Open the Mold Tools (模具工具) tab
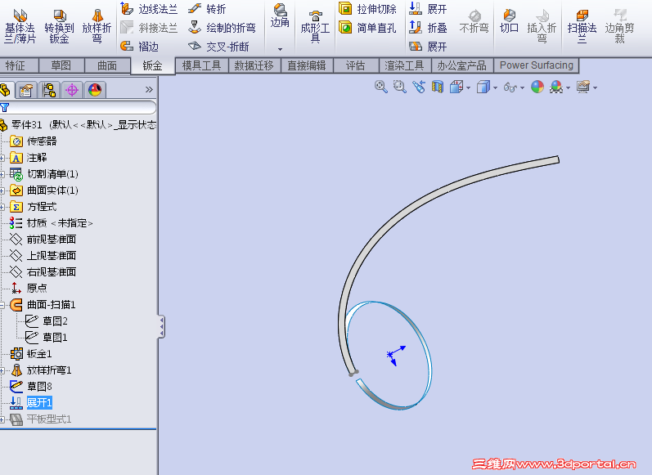 (x=202, y=65)
